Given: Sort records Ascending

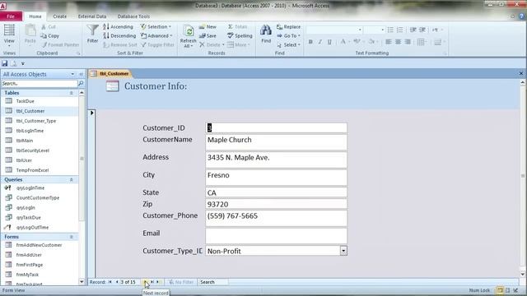Looking at the screenshot, I should click(118, 26).
